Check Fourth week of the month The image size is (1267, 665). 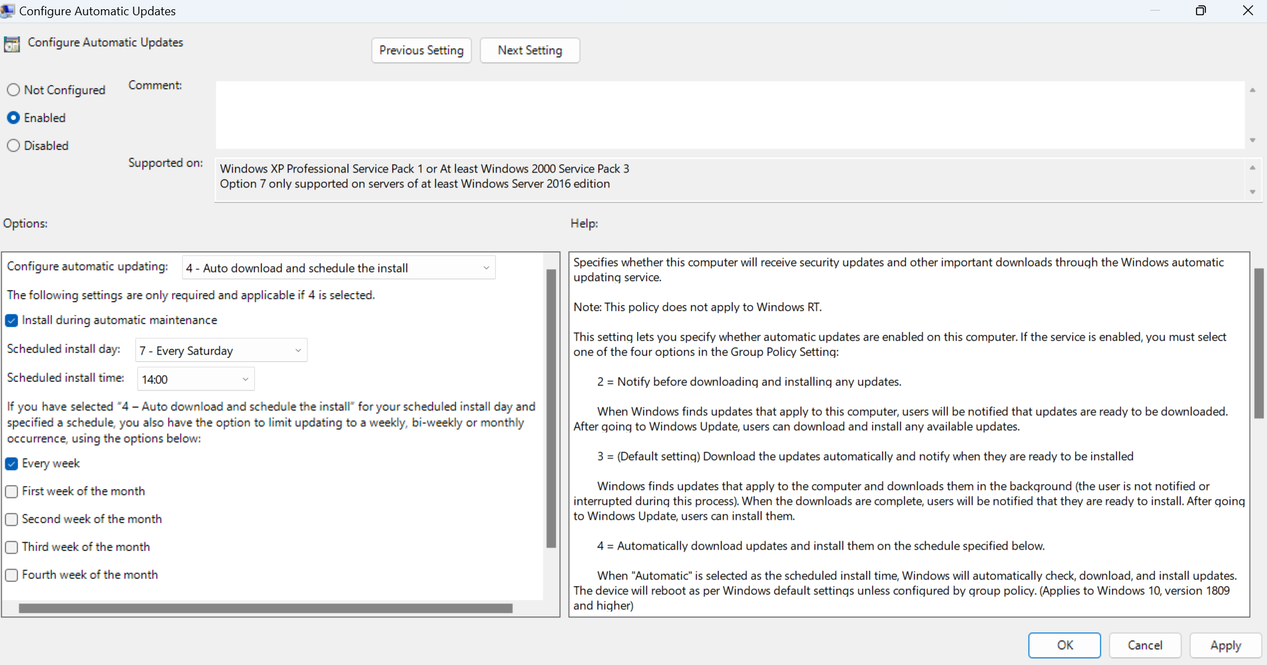coord(11,575)
